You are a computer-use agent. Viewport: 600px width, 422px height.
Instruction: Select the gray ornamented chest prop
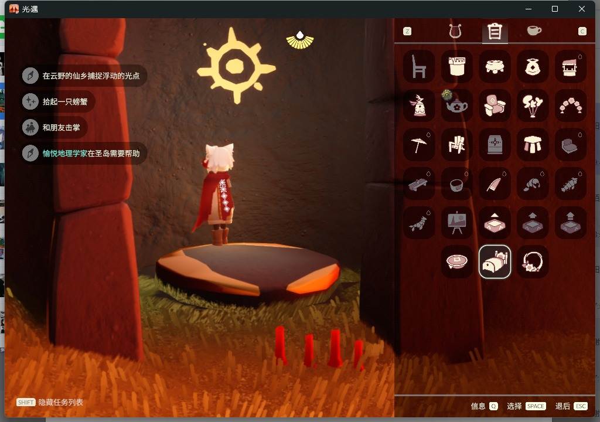[x=495, y=144]
